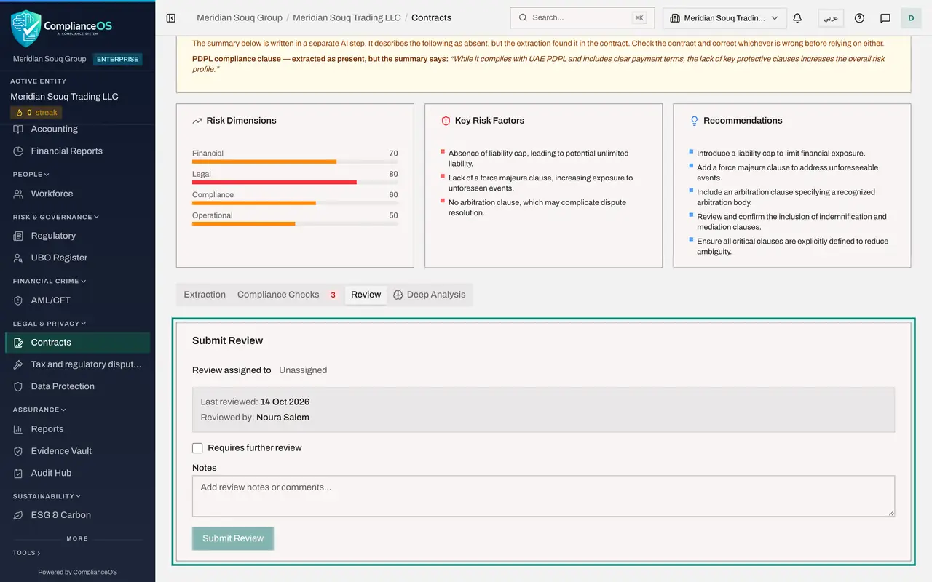Collapse the sidebar panel toggle icon

click(171, 18)
